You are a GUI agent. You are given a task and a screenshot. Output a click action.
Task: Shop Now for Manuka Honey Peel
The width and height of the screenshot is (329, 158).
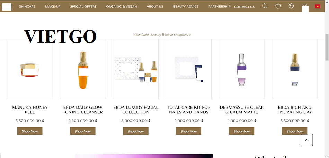30,131
